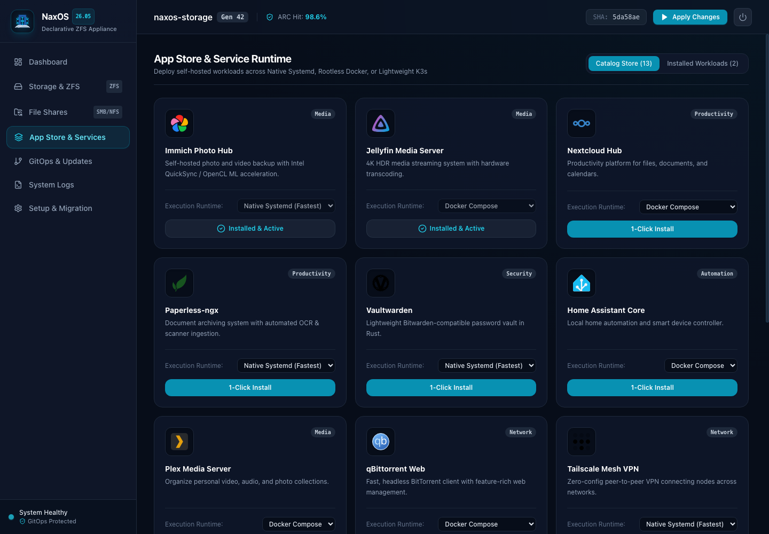View System Logs page
The height and width of the screenshot is (534, 769).
[x=68, y=185]
